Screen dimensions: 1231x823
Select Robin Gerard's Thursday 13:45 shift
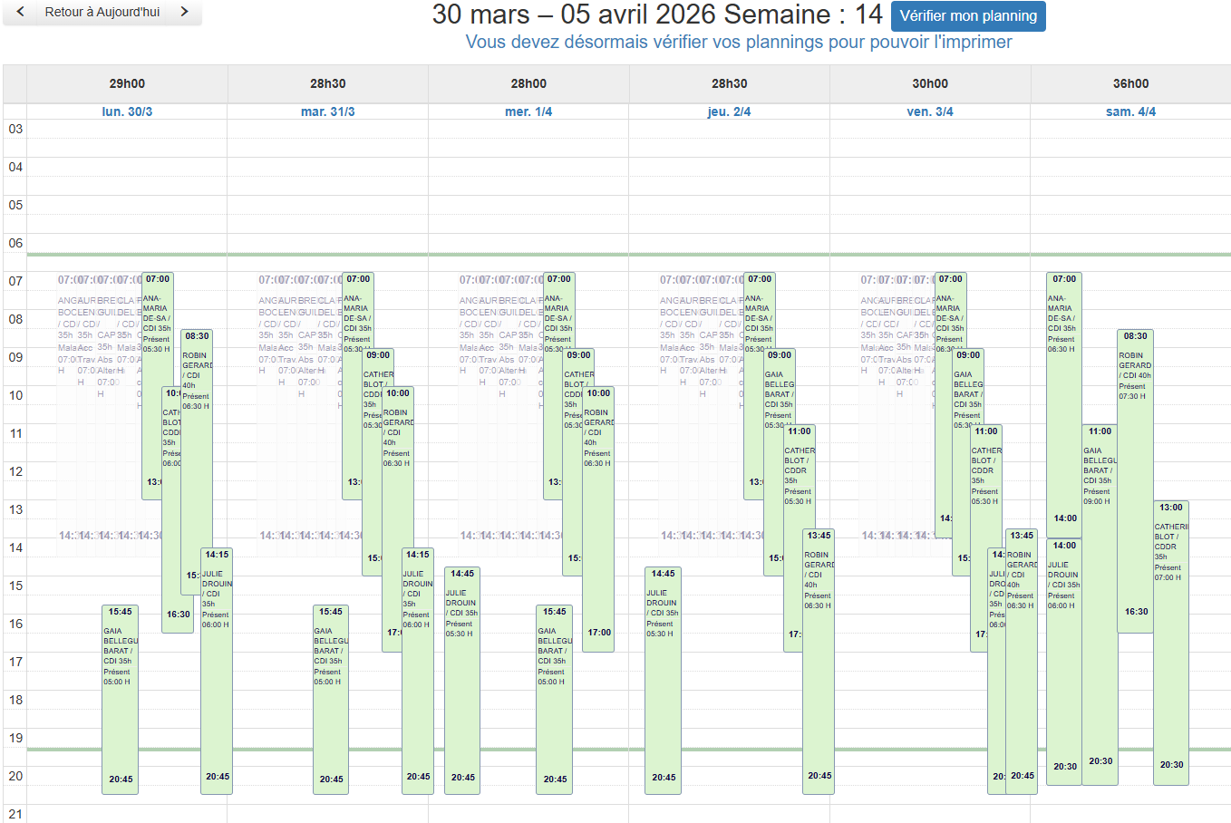pyautogui.click(x=818, y=662)
